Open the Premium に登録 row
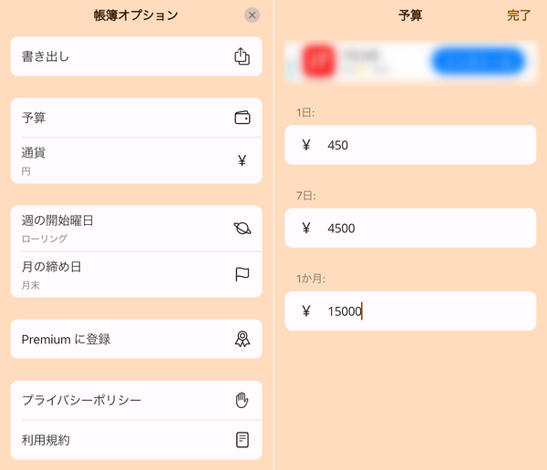The image size is (547, 470). pyautogui.click(x=137, y=339)
